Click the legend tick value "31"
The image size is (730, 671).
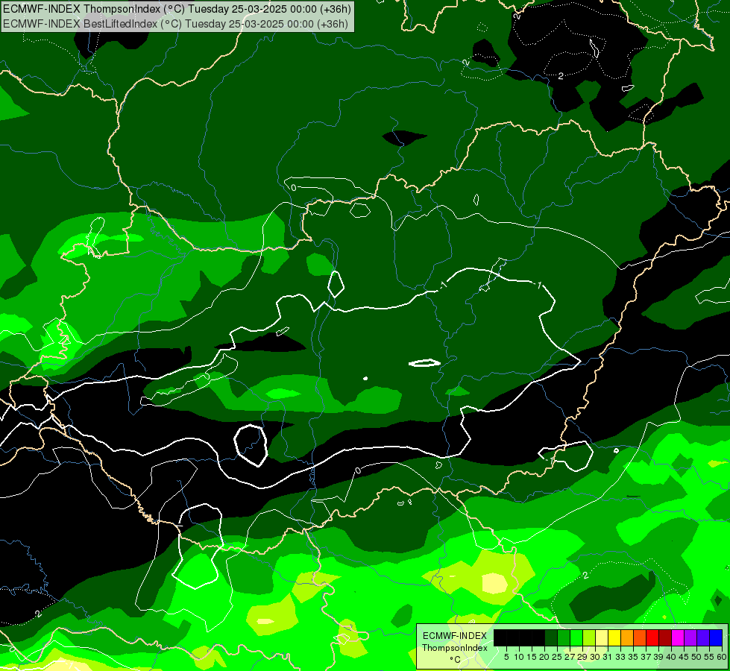[x=608, y=657]
